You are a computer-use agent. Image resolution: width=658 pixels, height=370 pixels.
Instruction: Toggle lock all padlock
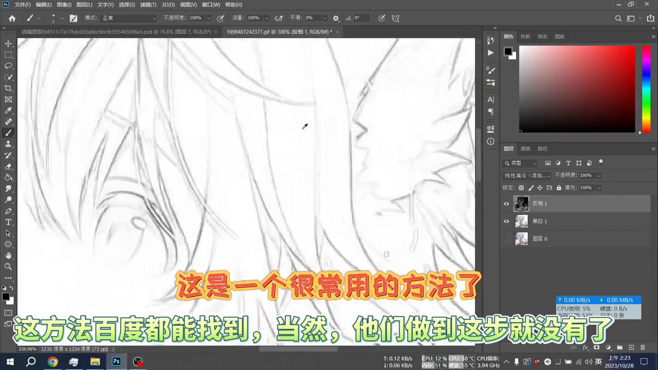pos(559,188)
